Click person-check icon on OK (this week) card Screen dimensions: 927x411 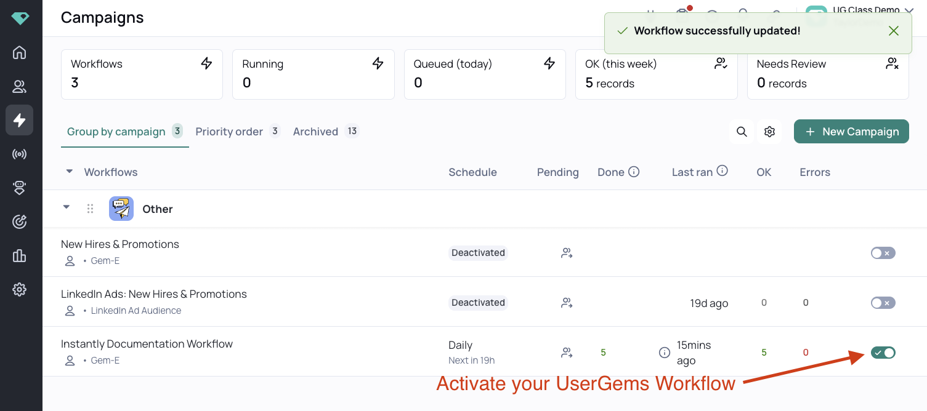point(721,63)
